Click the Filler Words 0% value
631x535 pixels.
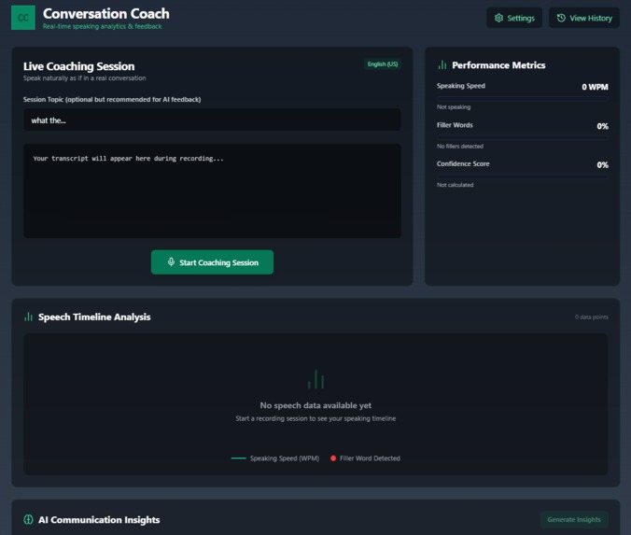coord(602,126)
